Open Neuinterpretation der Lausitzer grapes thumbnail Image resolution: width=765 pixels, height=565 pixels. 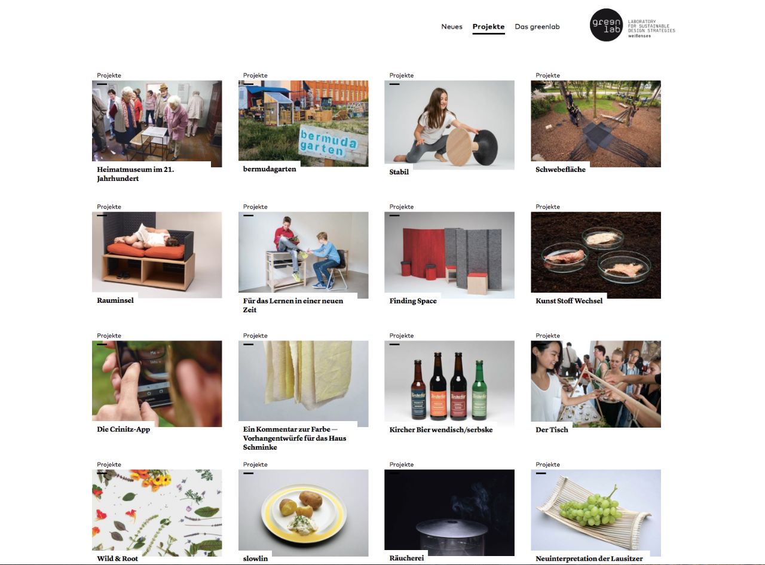click(596, 512)
